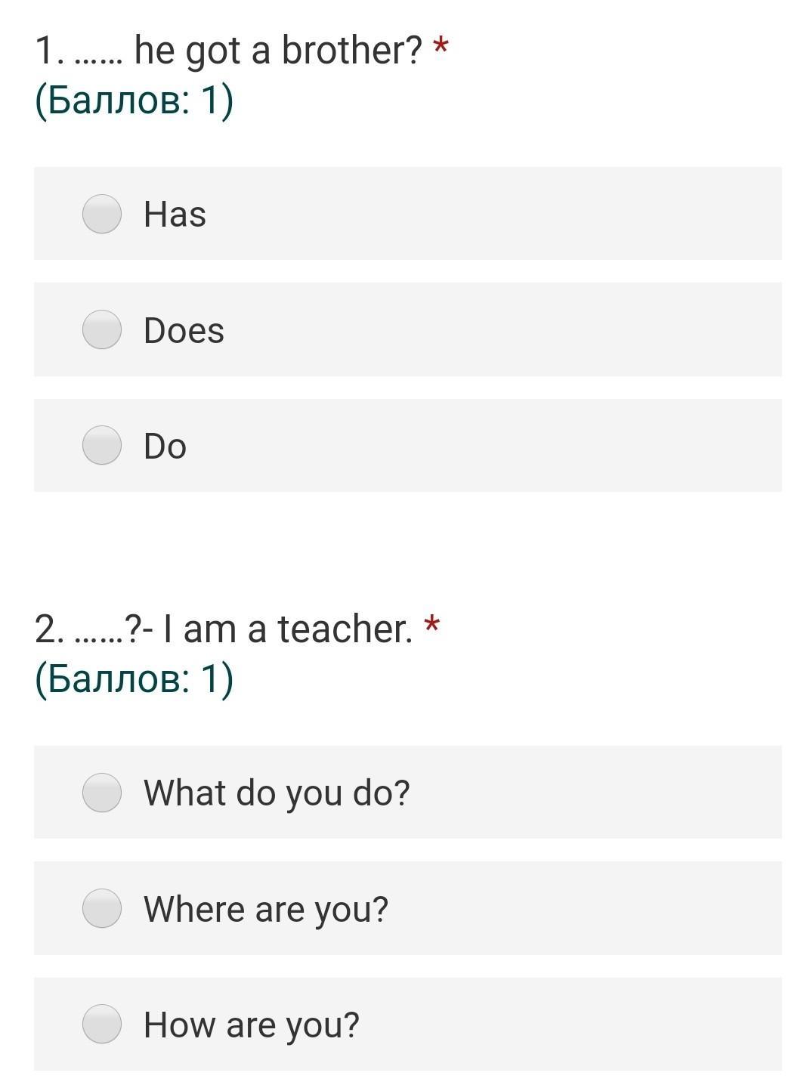804x1085 pixels.
Task: Click question text "he got a brother?"
Action: 277,51
